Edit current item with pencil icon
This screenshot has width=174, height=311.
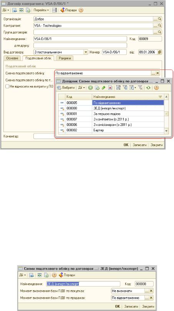[104, 88]
